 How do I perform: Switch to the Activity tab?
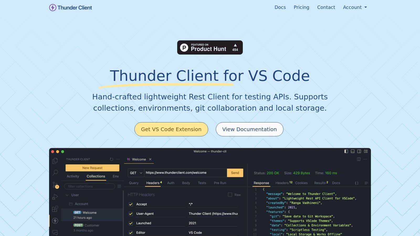[x=73, y=176]
